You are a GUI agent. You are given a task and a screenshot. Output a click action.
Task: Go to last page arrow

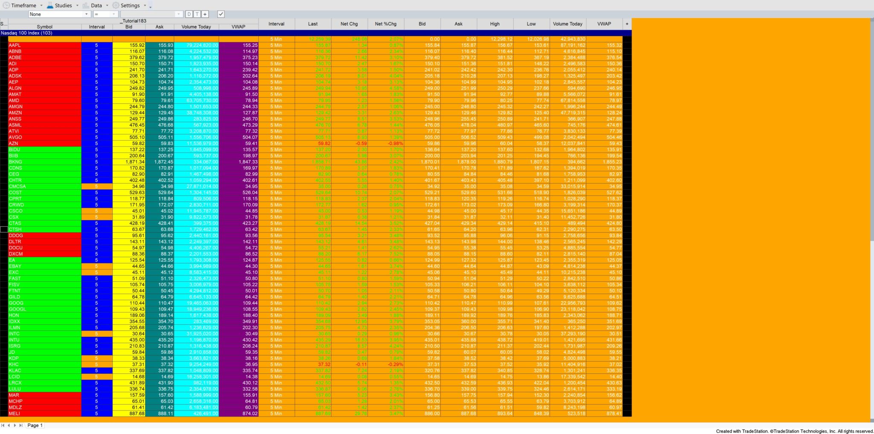tap(21, 425)
